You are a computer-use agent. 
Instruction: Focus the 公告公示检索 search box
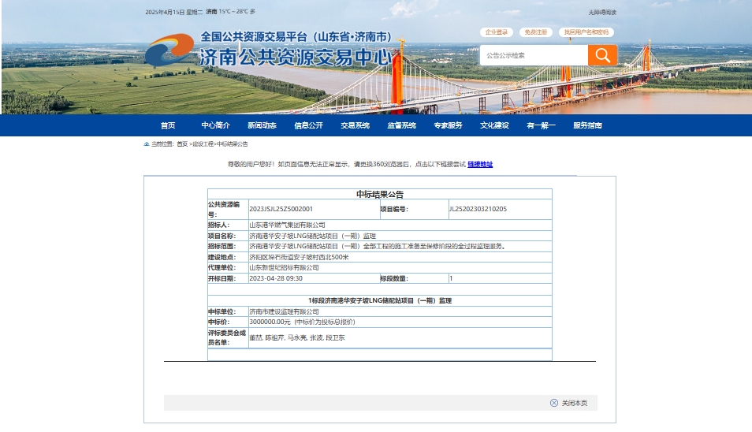pos(534,55)
